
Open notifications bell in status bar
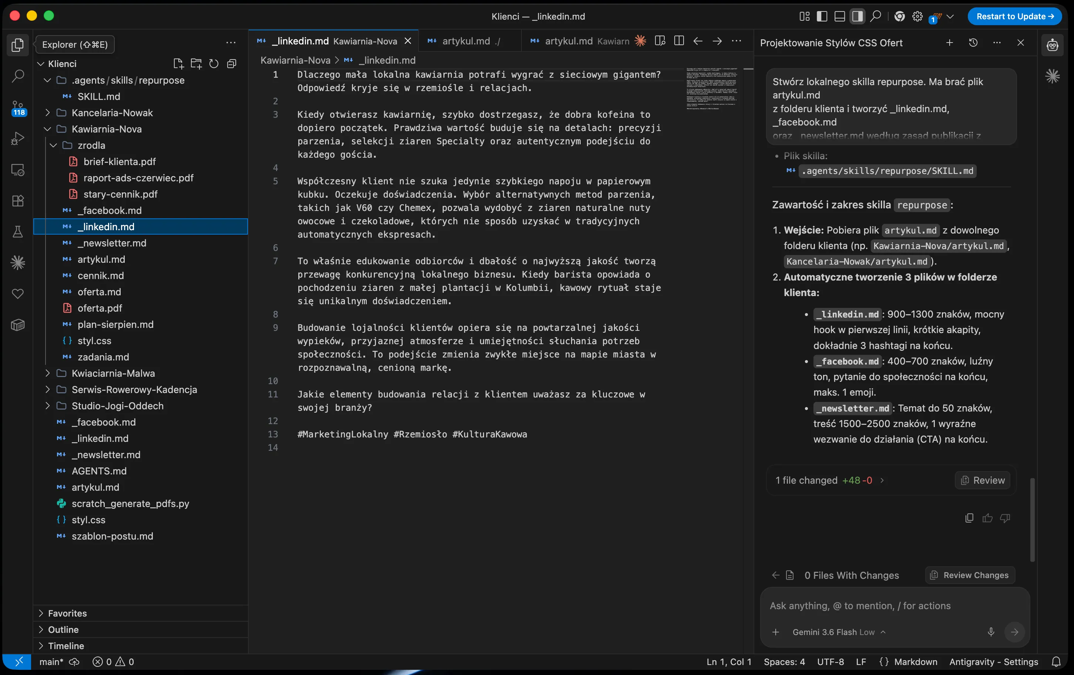[x=1056, y=662]
